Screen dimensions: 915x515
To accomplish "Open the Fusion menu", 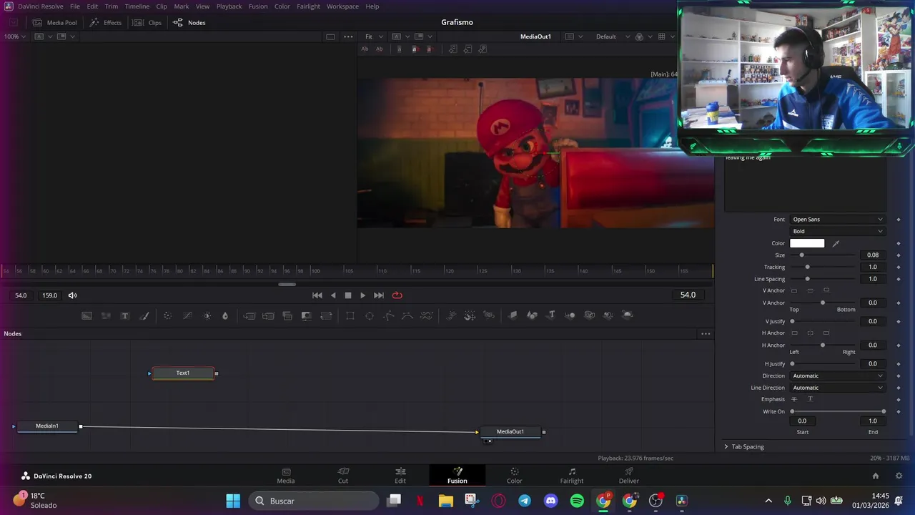I will click(258, 6).
